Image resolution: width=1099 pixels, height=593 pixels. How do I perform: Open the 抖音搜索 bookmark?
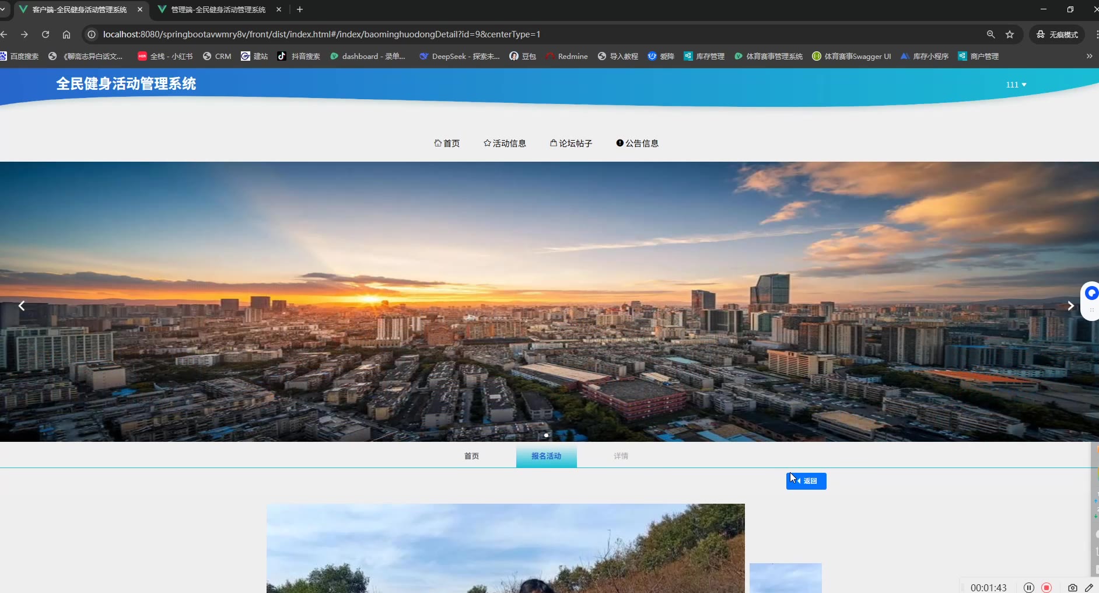point(299,56)
